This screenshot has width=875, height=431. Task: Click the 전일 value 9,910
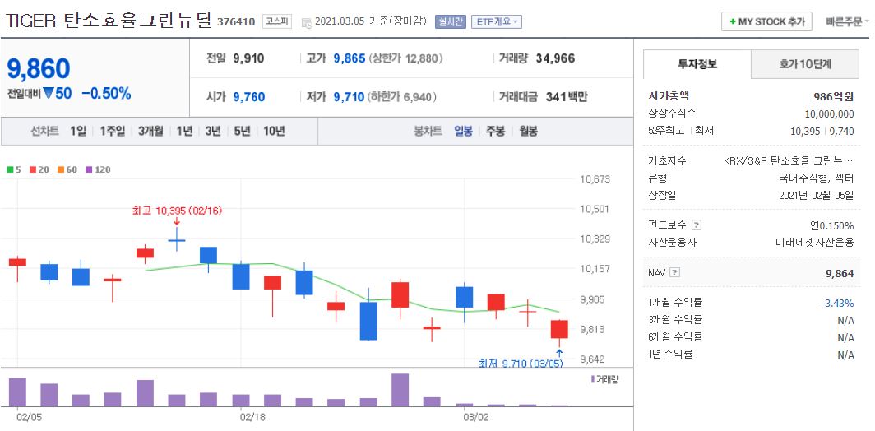point(249,58)
